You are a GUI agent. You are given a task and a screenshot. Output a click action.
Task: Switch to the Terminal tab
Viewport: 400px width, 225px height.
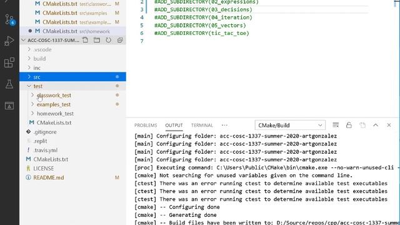click(x=202, y=125)
